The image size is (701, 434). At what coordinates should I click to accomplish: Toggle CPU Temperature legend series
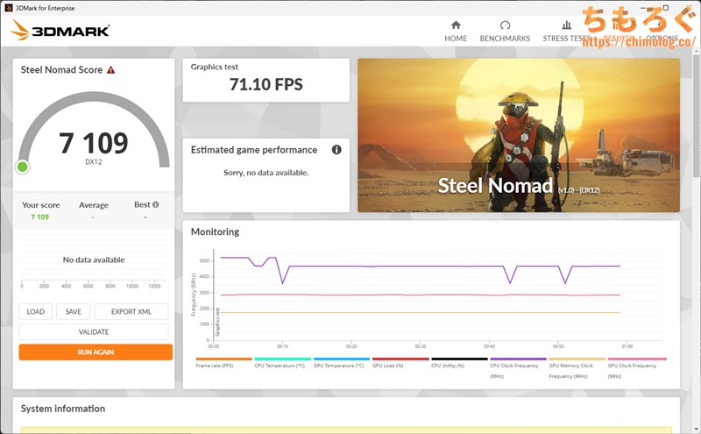[x=282, y=363]
